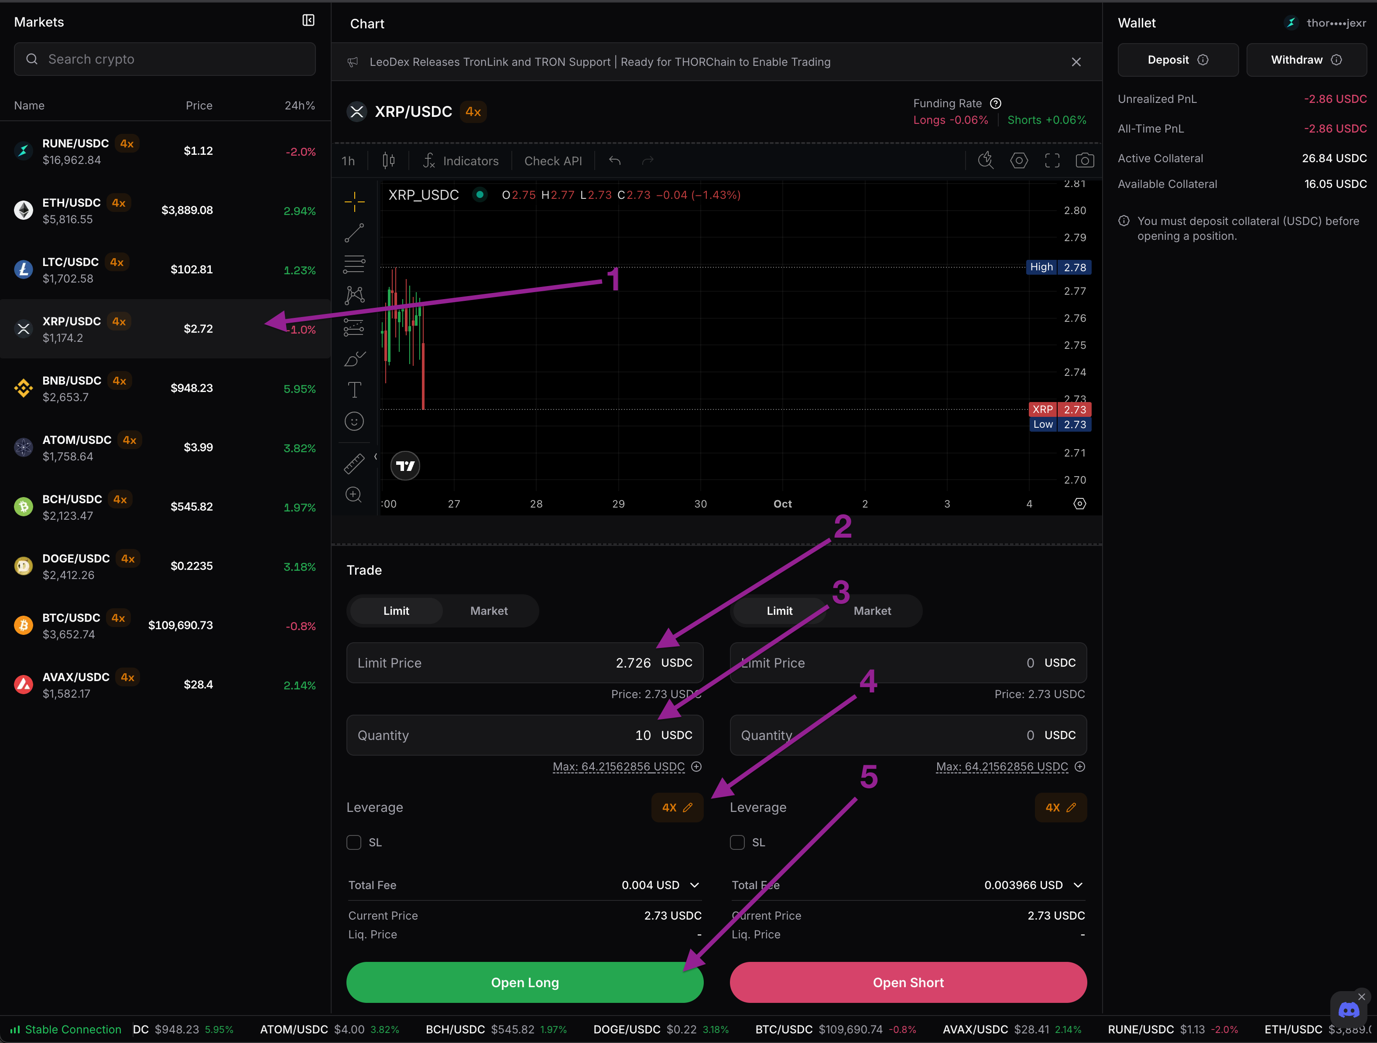Expand long order Total Fee details
This screenshot has width=1377, height=1043.
[x=695, y=885]
